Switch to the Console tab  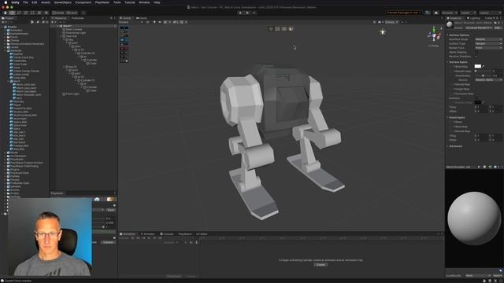167,234
